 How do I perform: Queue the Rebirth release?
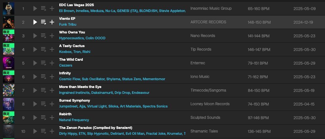click(x=44, y=118)
